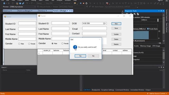Click the Break All pause icon
This screenshot has width=169, height=95.
point(81,3)
